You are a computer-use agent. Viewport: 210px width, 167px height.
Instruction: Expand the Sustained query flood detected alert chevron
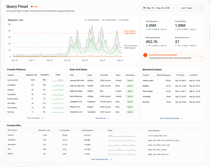[200, 56]
